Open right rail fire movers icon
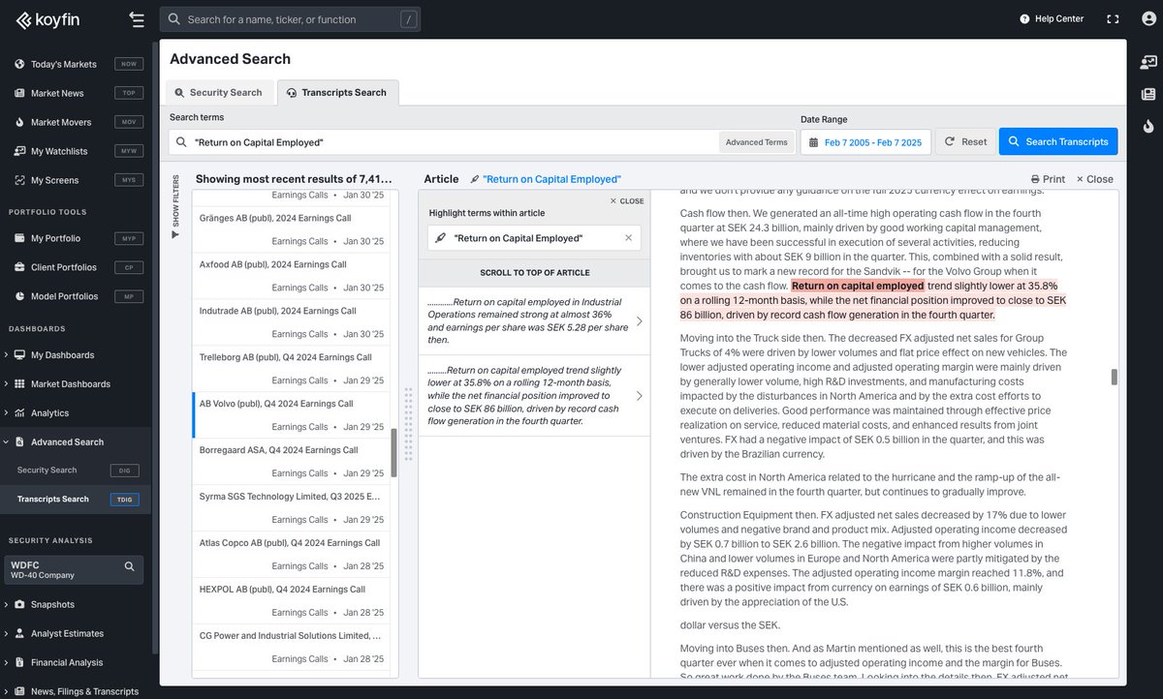This screenshot has width=1163, height=699. point(1148,126)
